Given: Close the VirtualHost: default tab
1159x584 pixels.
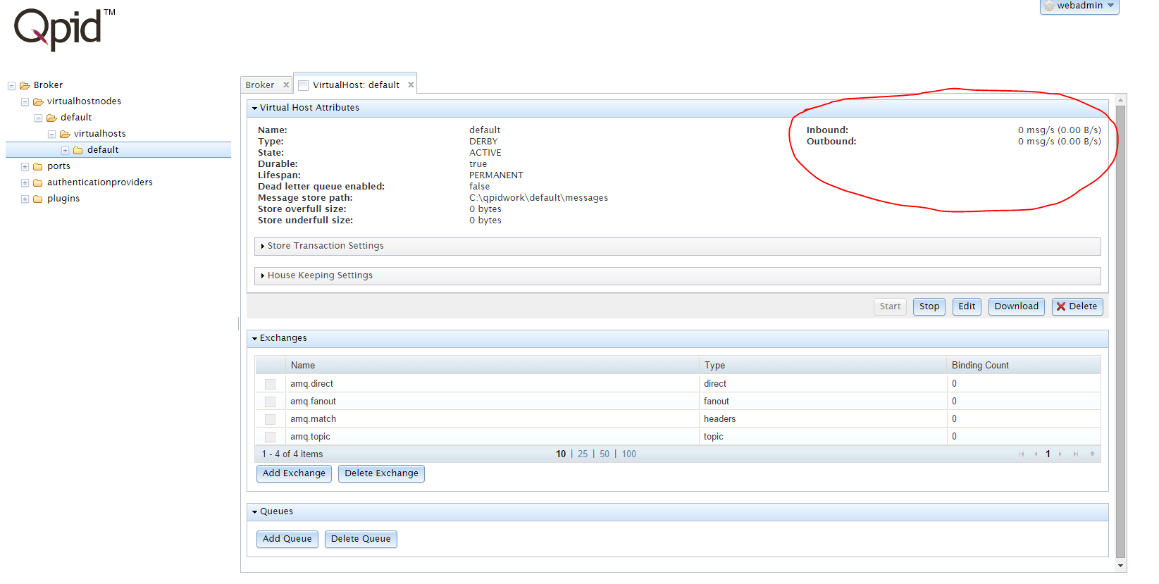Looking at the screenshot, I should [411, 85].
